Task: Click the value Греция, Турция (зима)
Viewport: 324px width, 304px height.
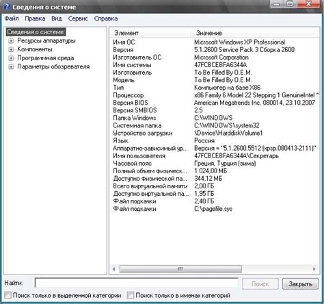Action: [x=225, y=164]
